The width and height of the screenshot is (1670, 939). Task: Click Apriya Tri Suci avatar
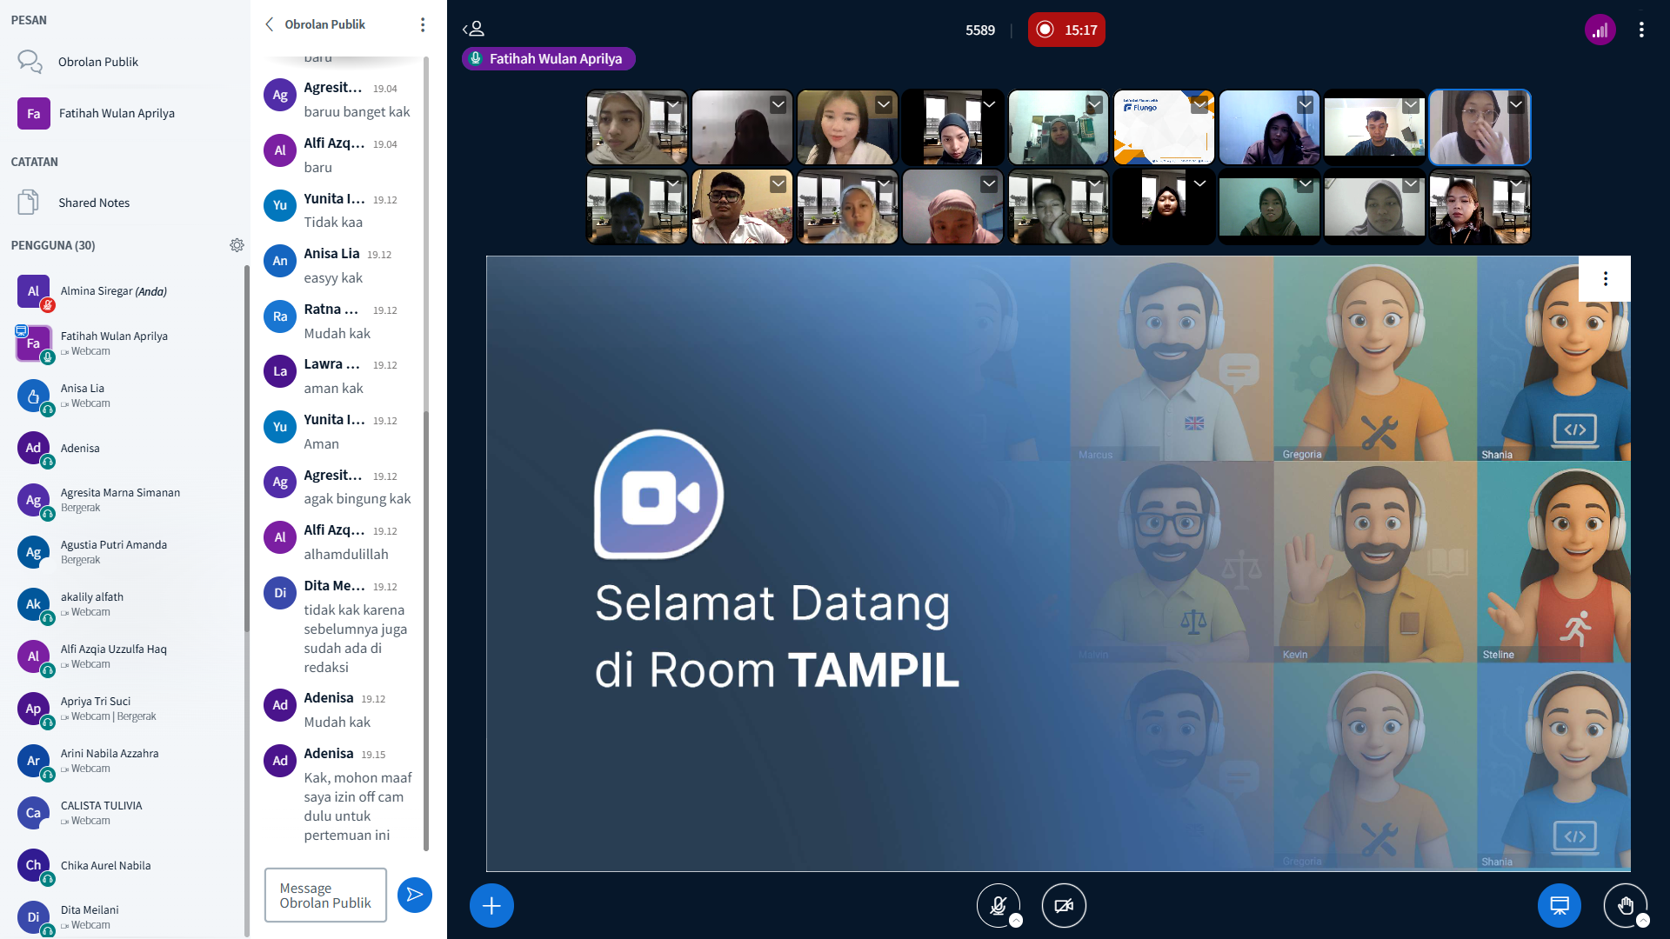click(x=33, y=709)
